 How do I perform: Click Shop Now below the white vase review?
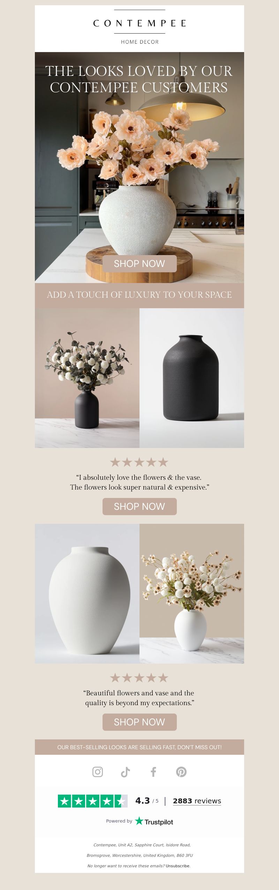pos(139,722)
